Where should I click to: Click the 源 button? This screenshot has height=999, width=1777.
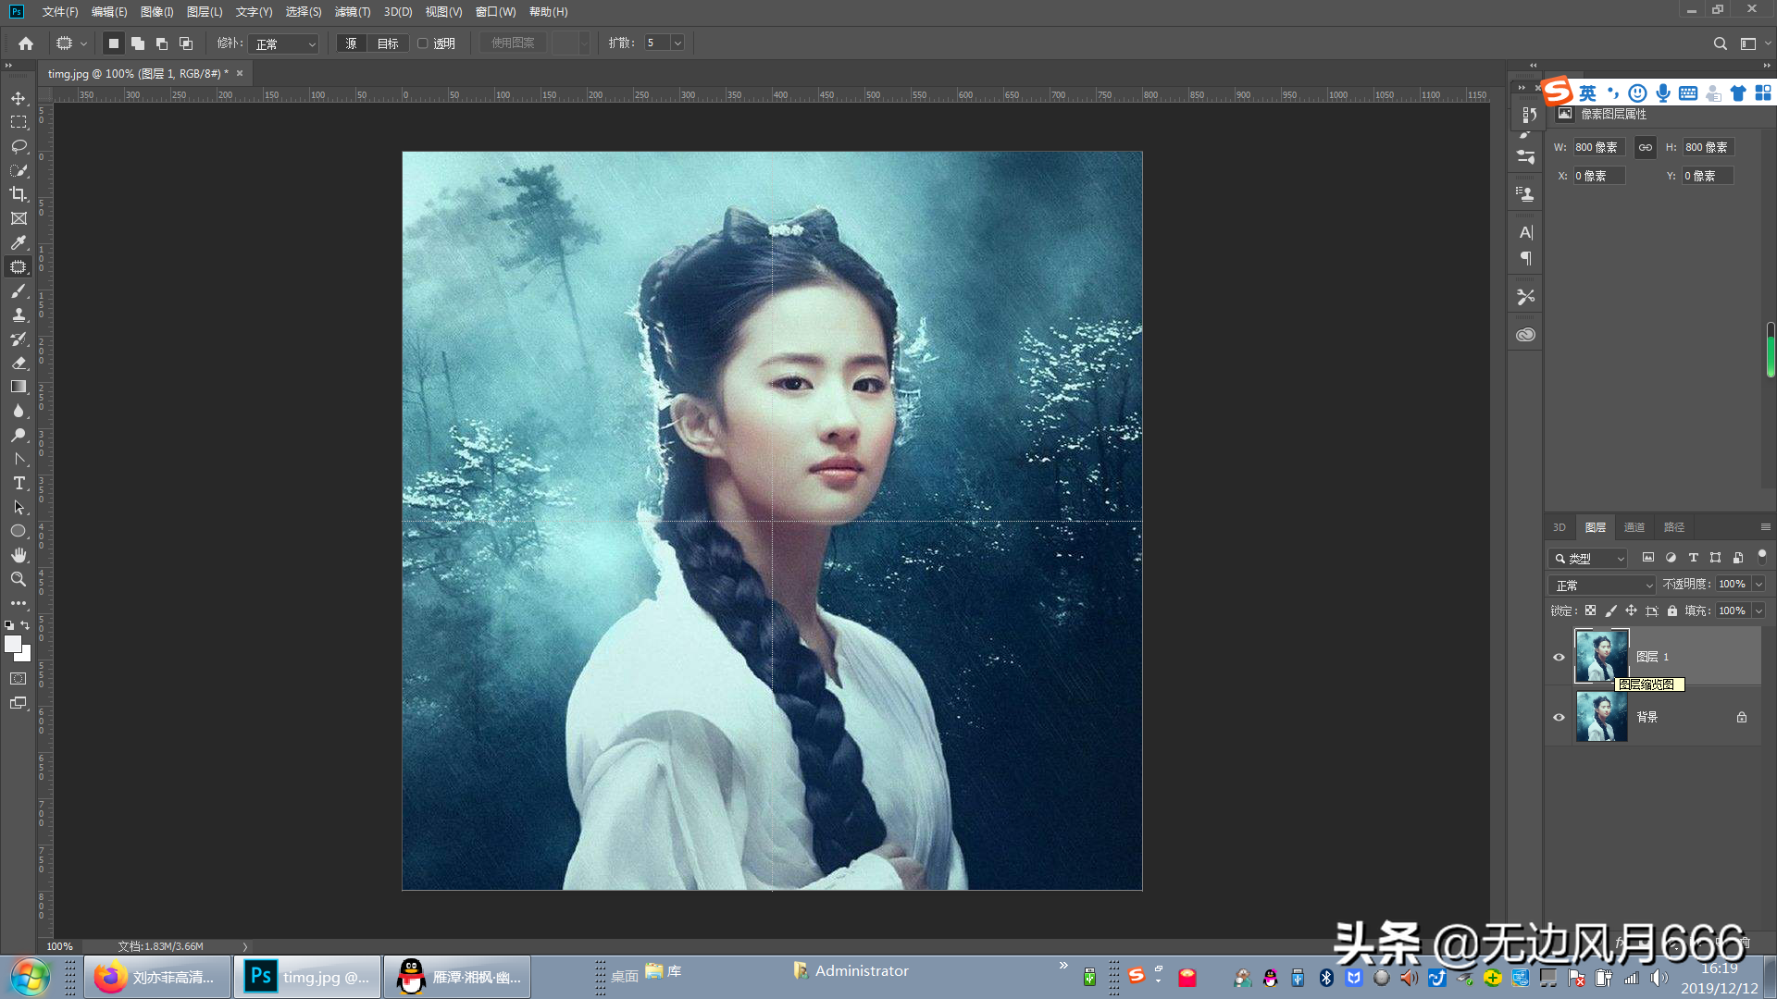point(351,43)
